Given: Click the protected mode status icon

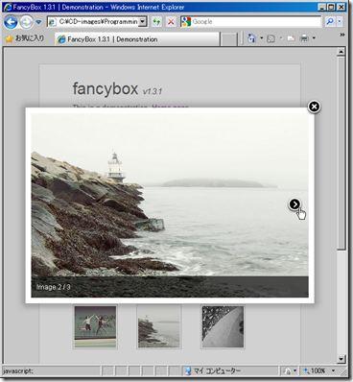Looking at the screenshot, I should point(287,371).
